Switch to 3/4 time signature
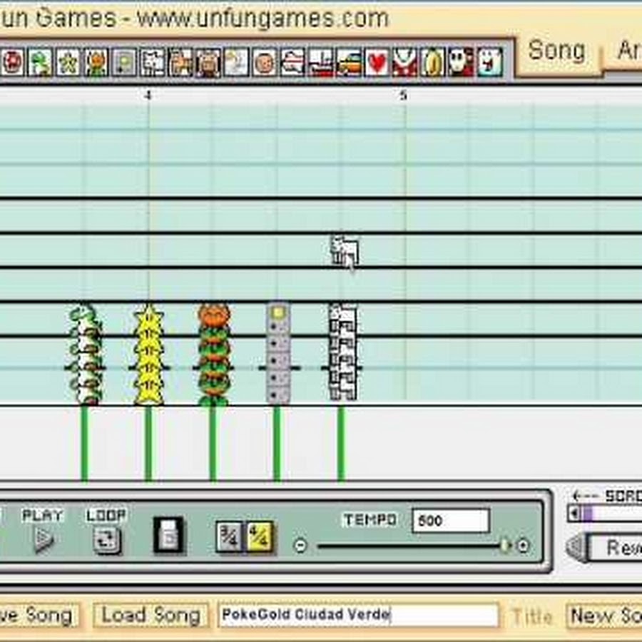Screen dimensions: 642x642 click(x=229, y=536)
